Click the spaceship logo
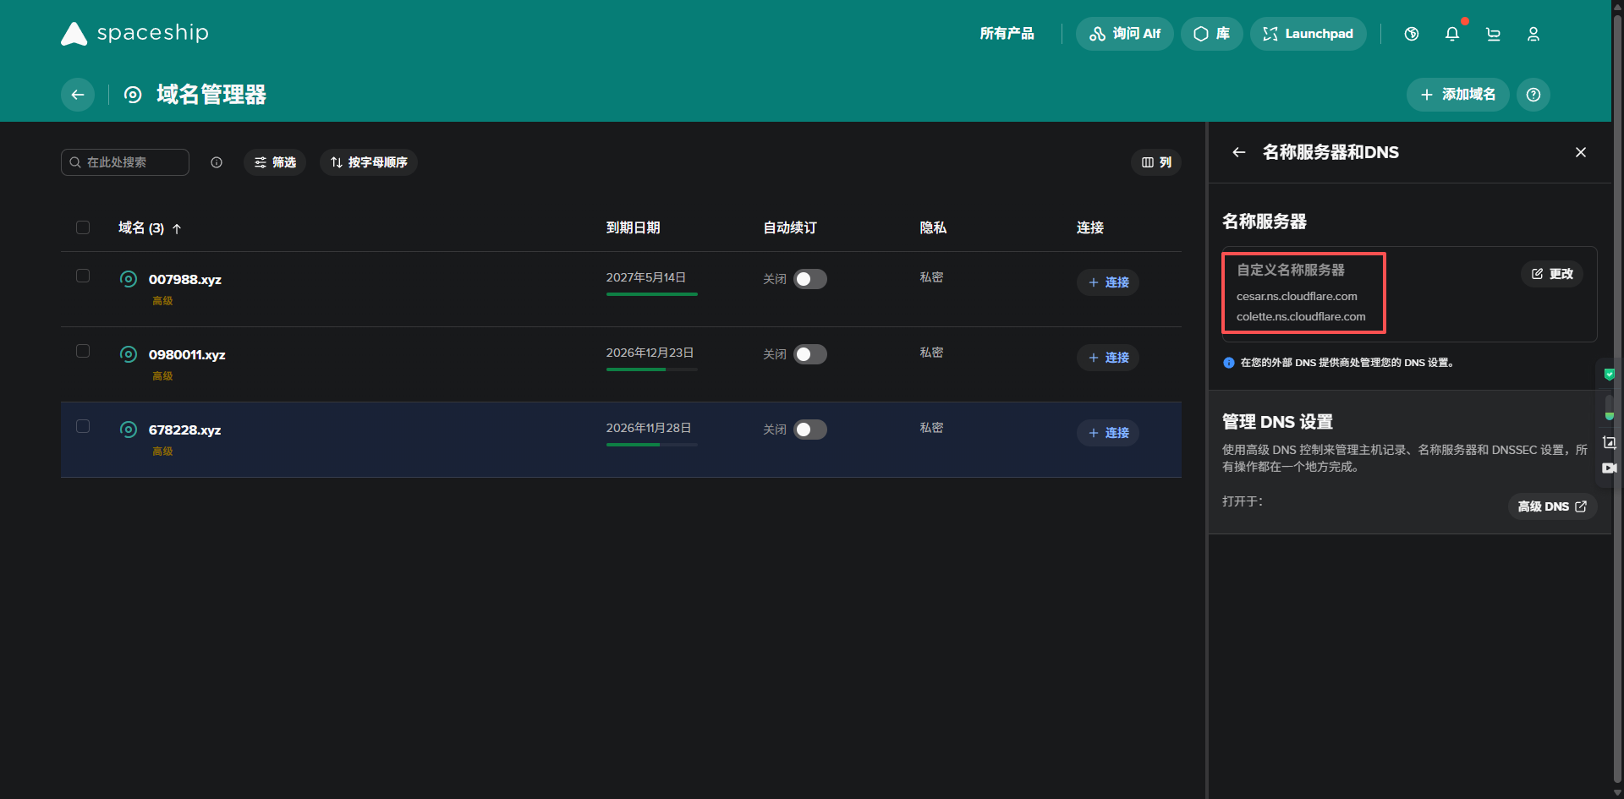The image size is (1624, 799). click(x=134, y=33)
